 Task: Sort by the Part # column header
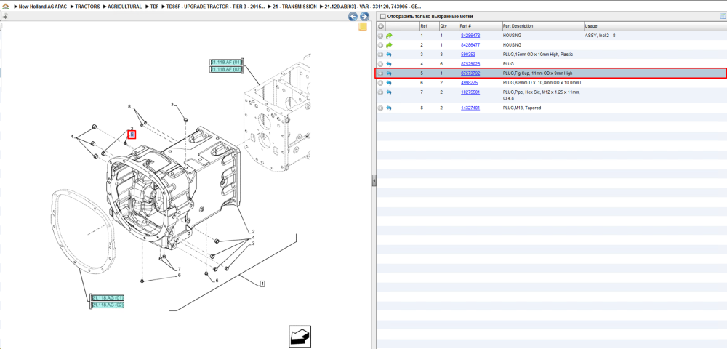click(x=480, y=26)
